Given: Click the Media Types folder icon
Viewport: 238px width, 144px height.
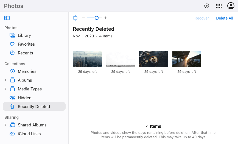Looking at the screenshot, I should pyautogui.click(x=12, y=89).
